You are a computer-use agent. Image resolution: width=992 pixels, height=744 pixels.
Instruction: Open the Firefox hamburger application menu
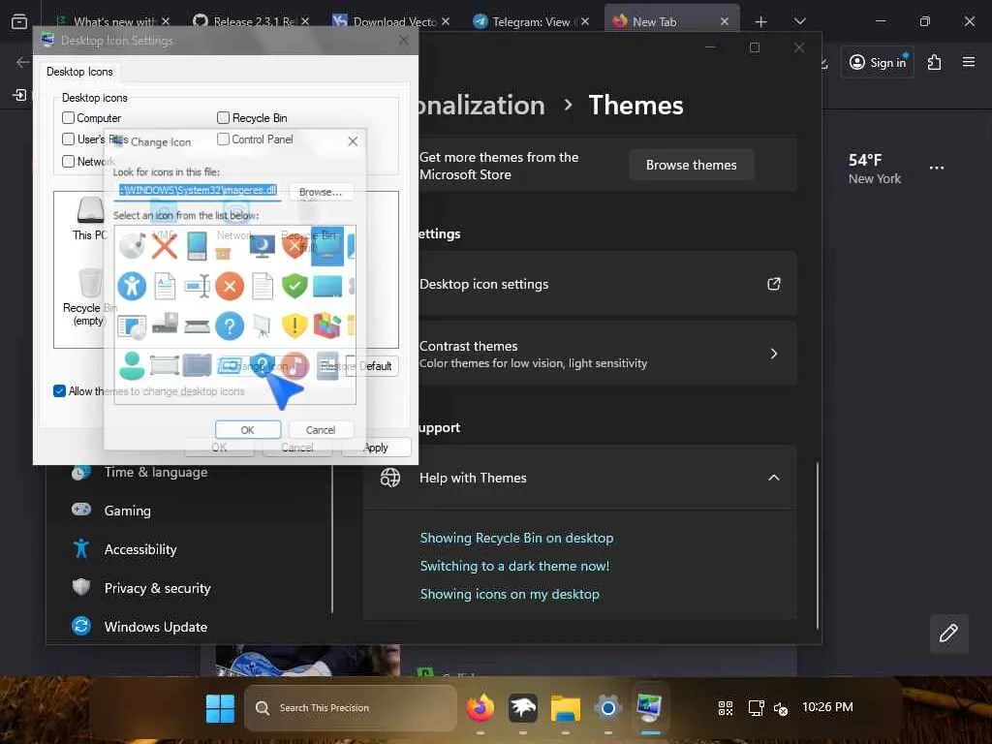coord(969,62)
